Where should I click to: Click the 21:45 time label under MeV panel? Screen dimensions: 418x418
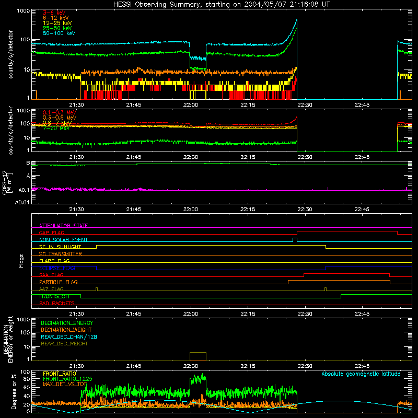[x=134, y=157]
